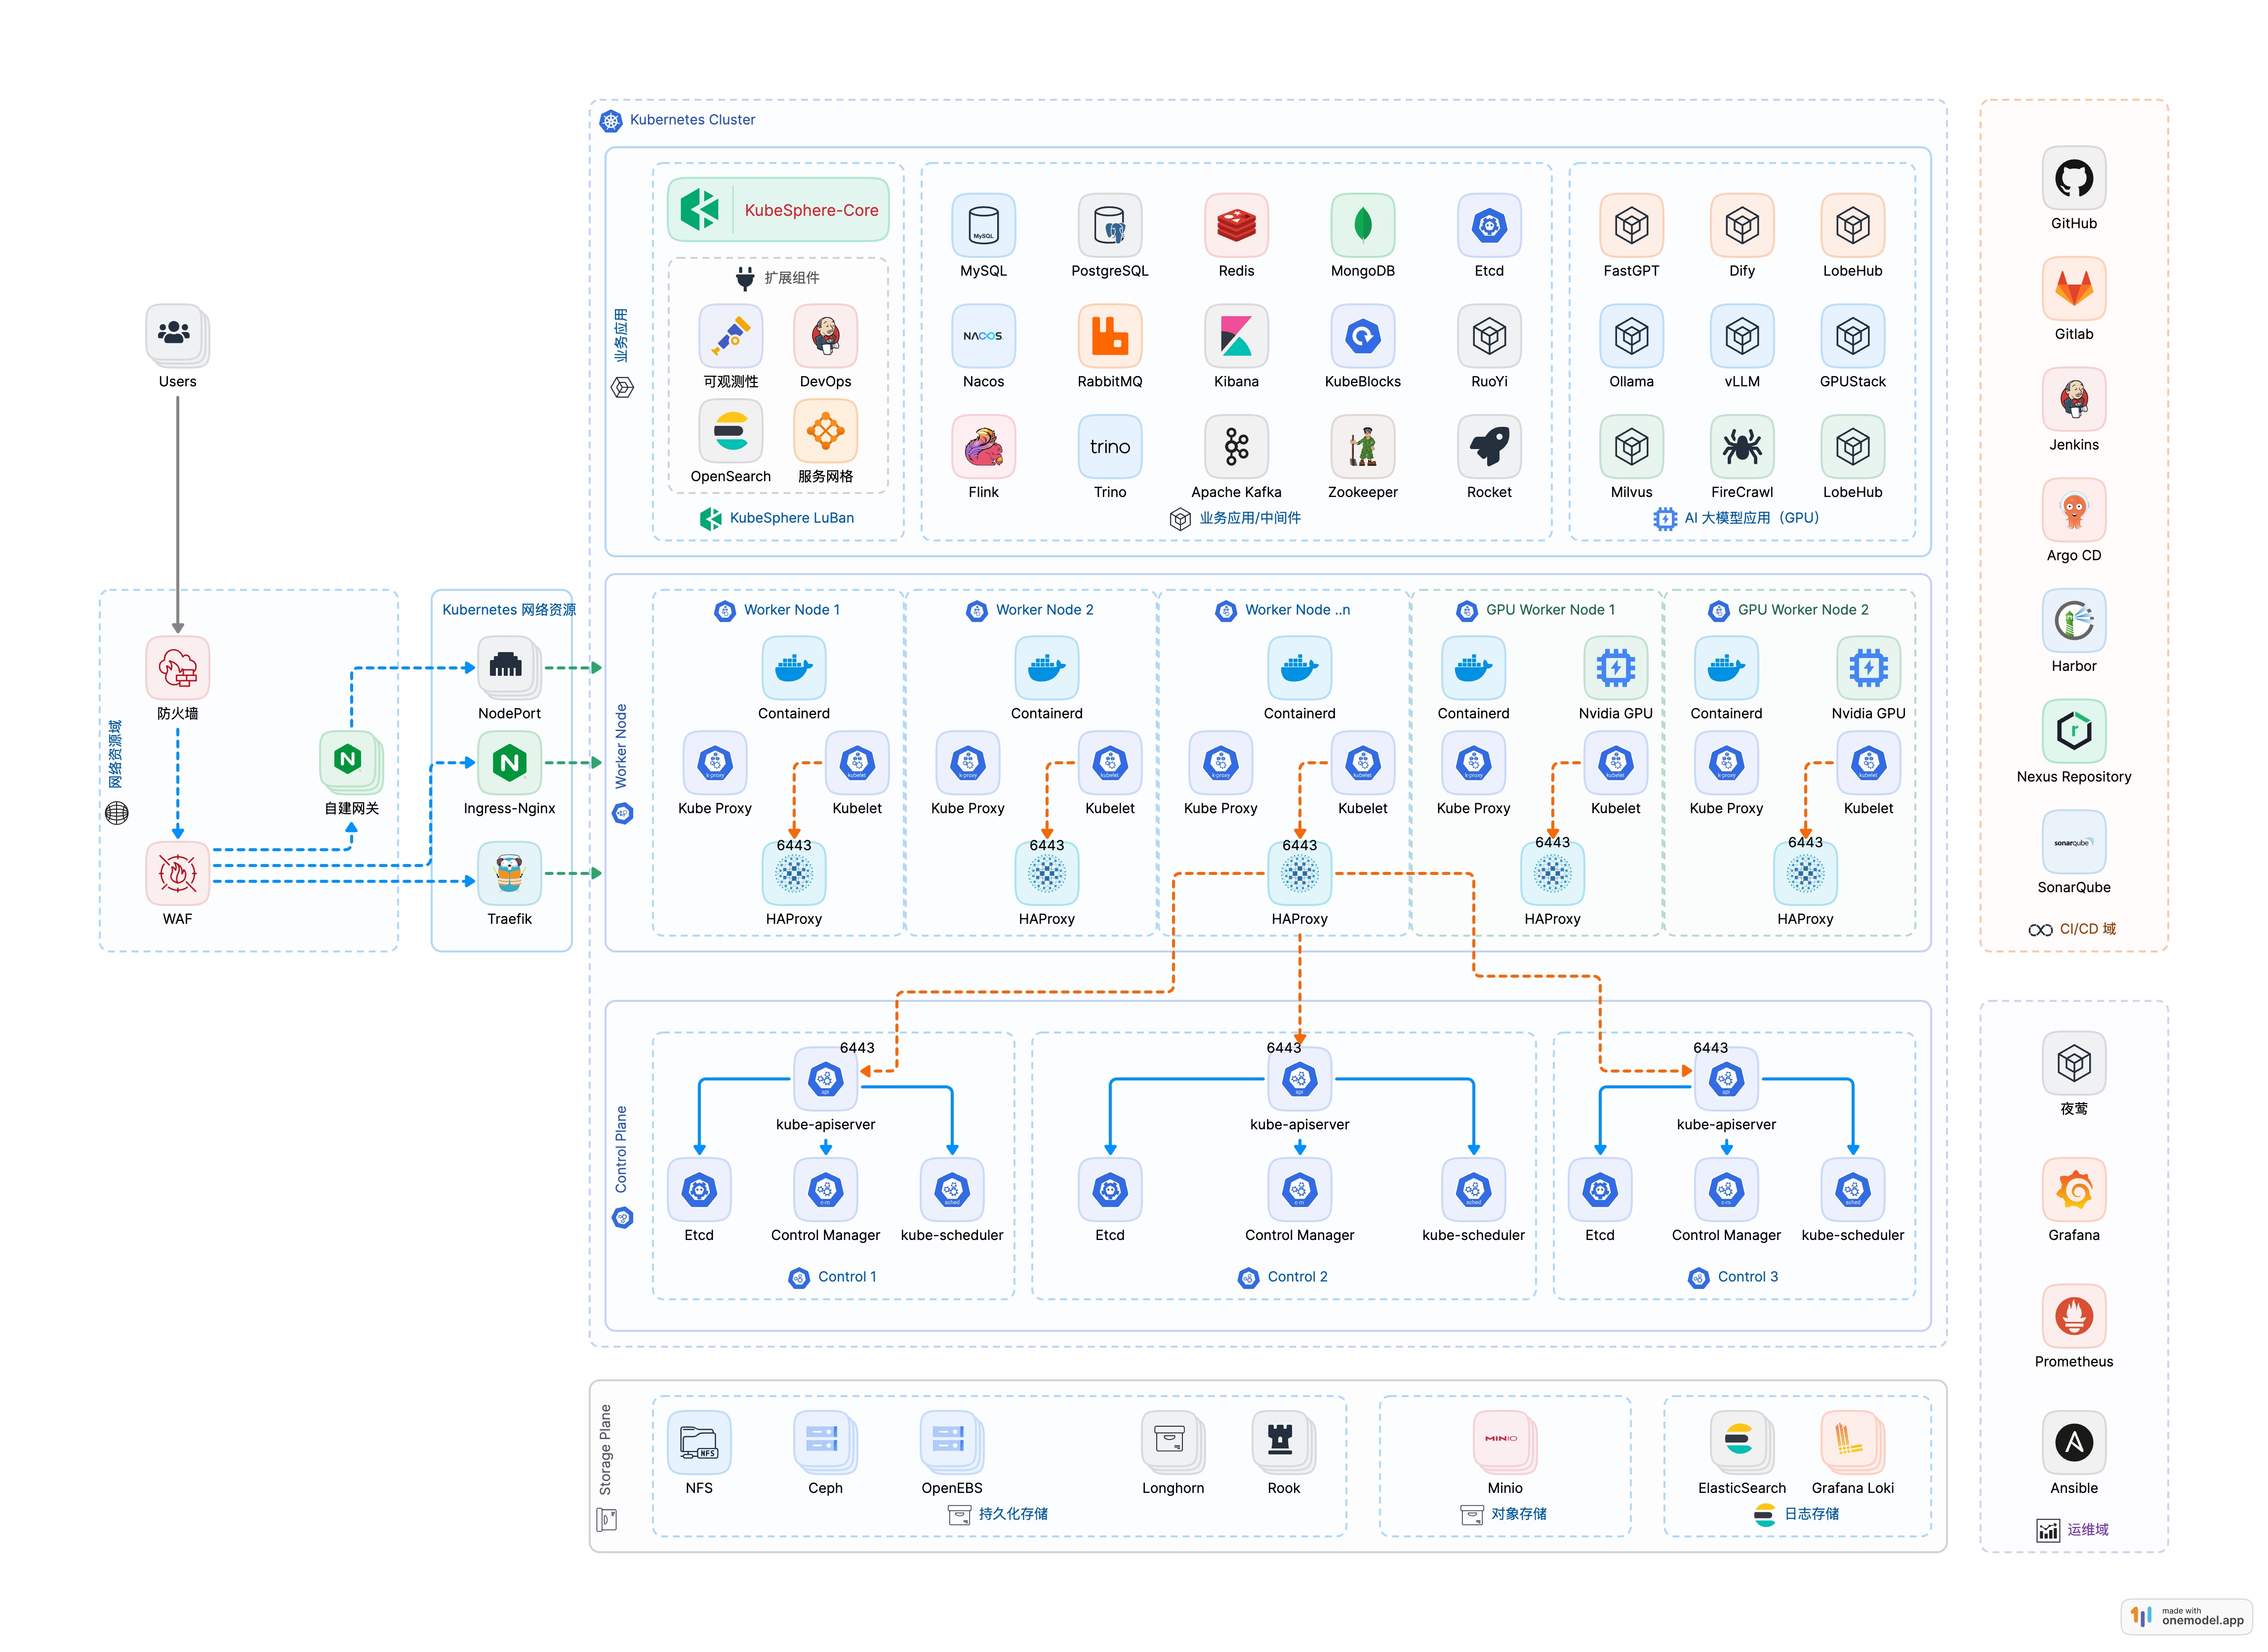Viewport: 2268px width, 1652px height.
Task: Click the Zookeeper icon
Action: click(1362, 446)
